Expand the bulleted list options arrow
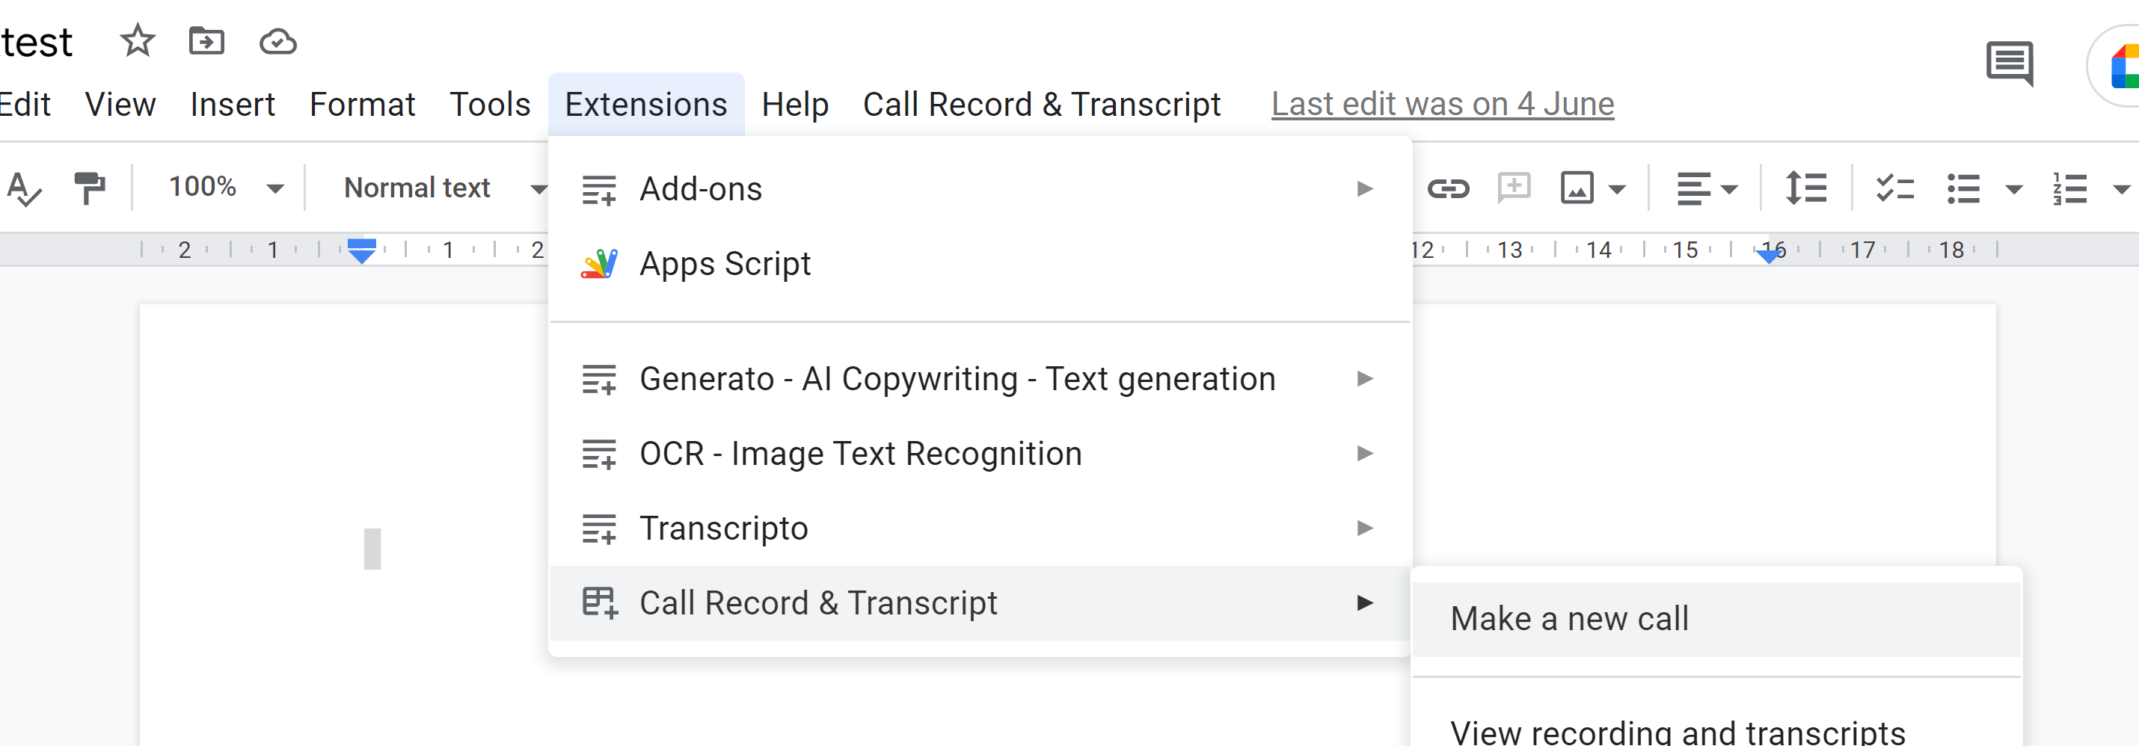This screenshot has height=746, width=2139. coord(2013,189)
